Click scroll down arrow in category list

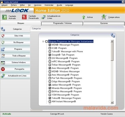[x=112, y=103]
